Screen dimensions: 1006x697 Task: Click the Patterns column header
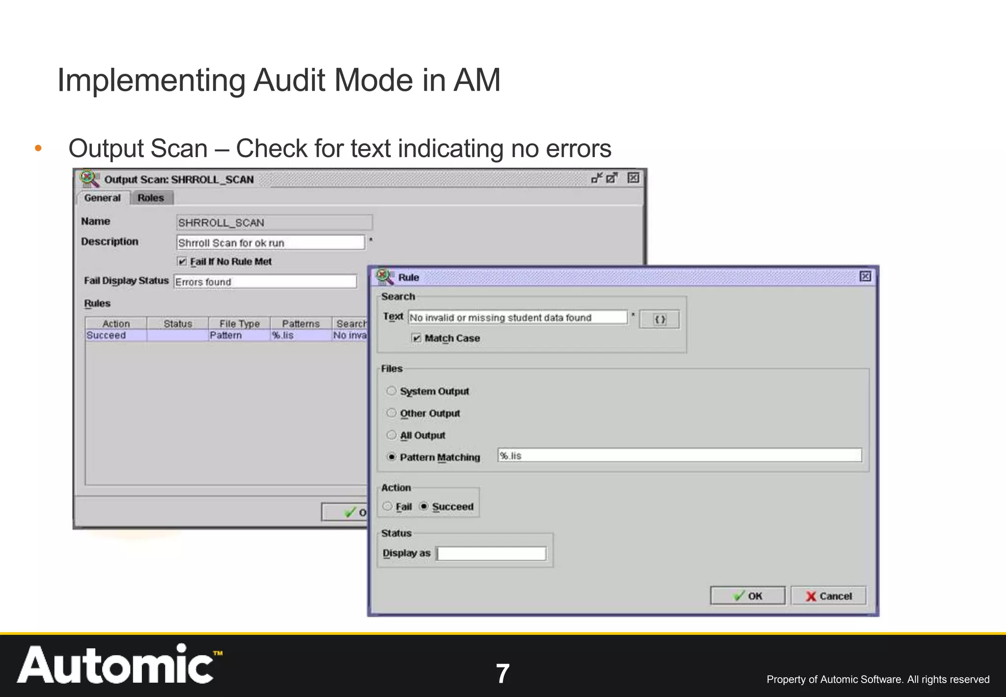301,323
